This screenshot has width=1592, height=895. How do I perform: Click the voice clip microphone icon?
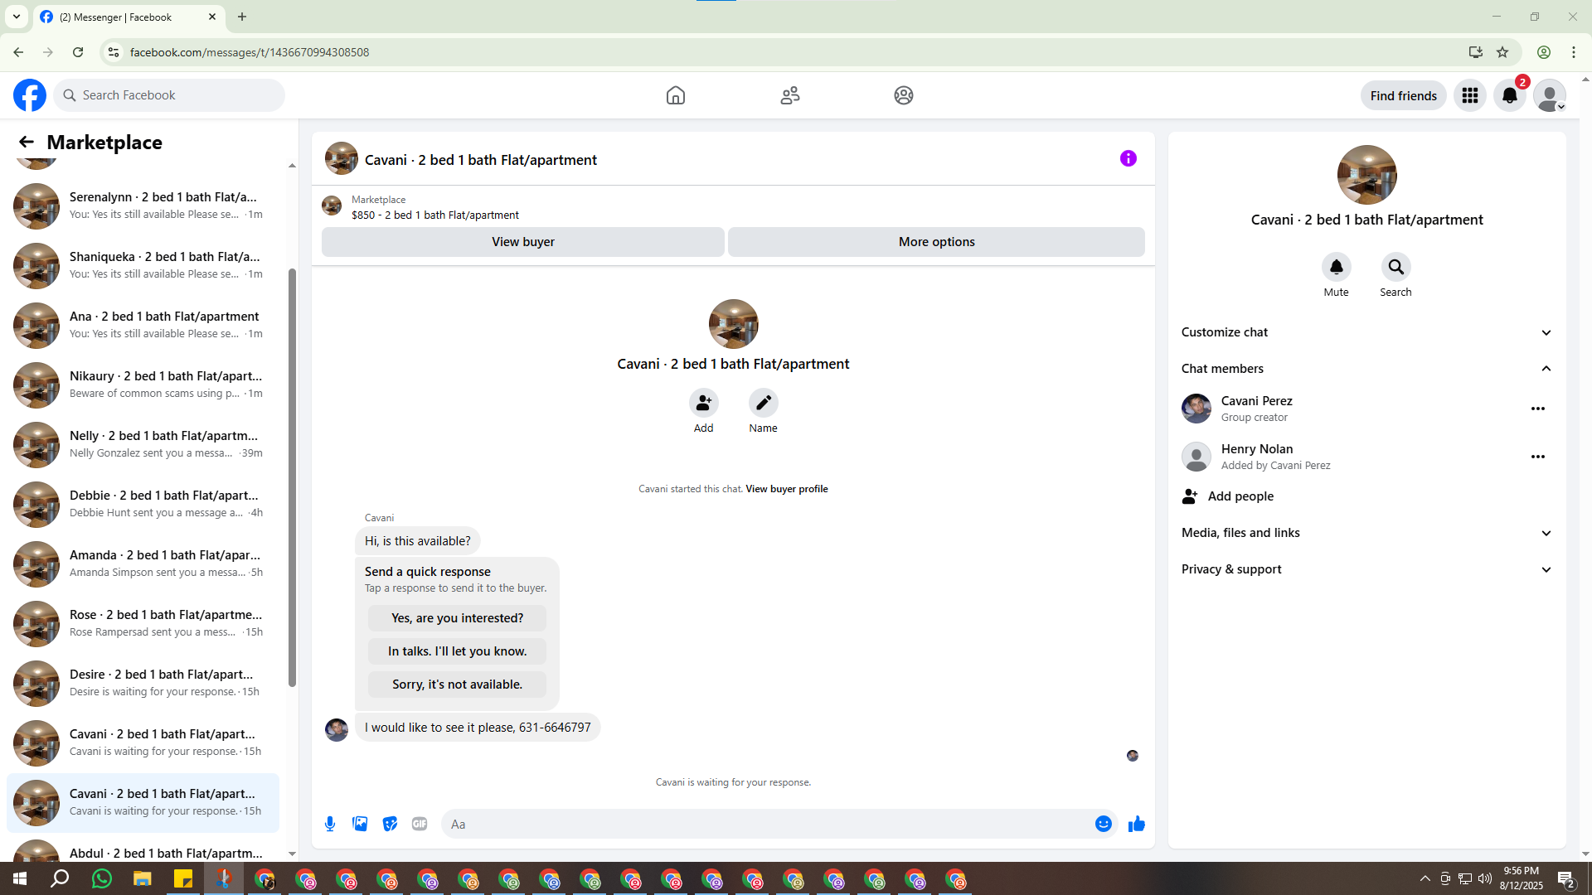pos(330,824)
